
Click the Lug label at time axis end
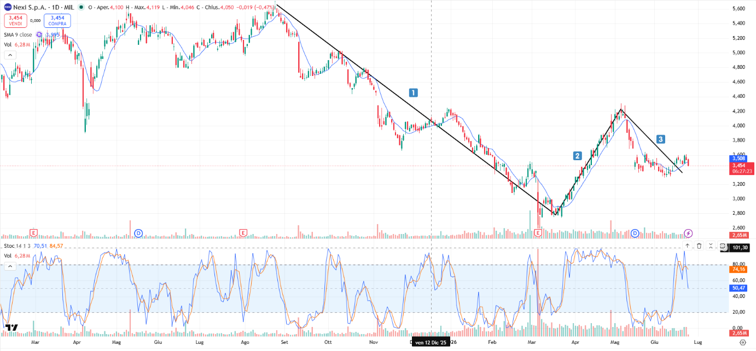698,342
